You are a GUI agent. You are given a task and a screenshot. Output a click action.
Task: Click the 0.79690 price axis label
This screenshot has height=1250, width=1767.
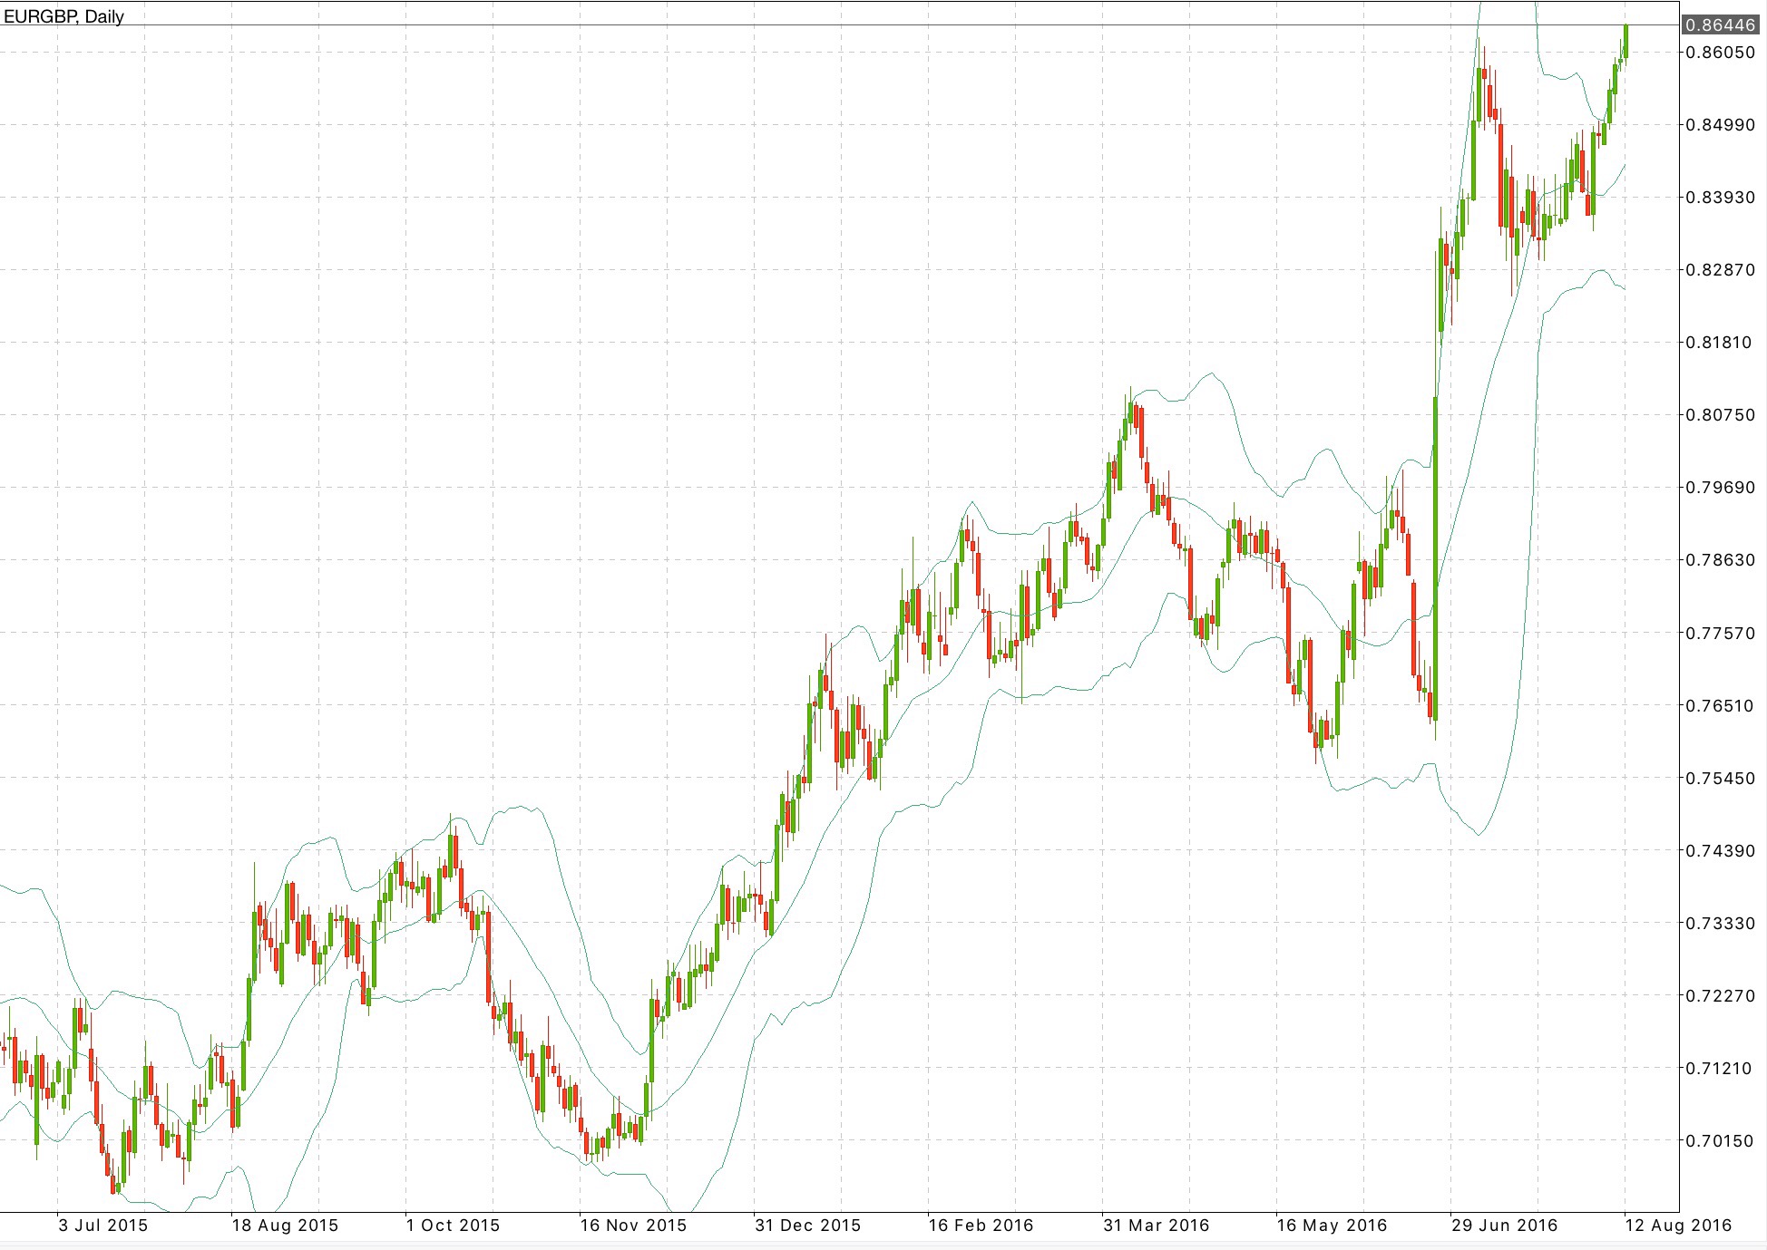click(1721, 488)
